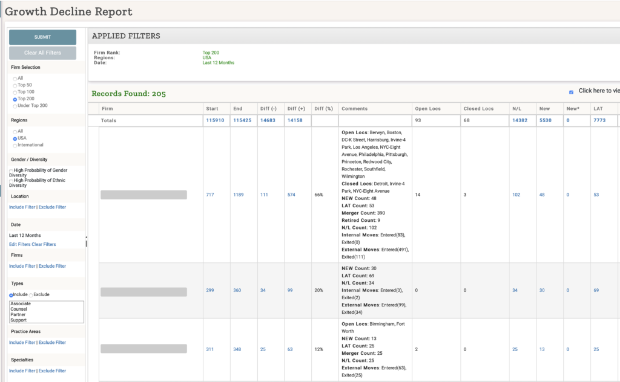Open the Totals Start value 115910

(215, 120)
